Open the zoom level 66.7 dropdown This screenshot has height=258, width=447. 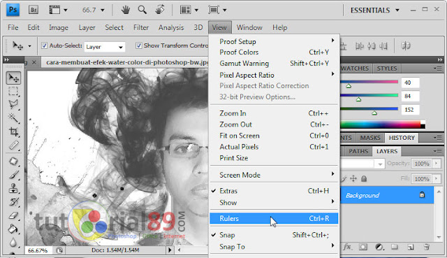coord(103,10)
